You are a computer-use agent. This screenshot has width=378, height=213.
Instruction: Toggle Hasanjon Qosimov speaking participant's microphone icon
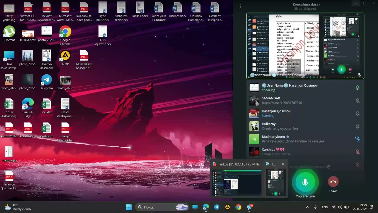pos(357,88)
